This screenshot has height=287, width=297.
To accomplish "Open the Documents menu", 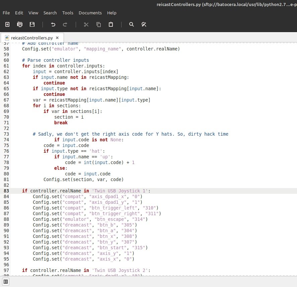I will click(90, 13).
